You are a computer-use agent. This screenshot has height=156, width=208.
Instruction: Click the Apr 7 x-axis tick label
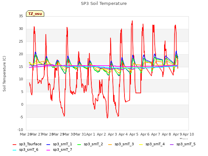click(x=156, y=134)
